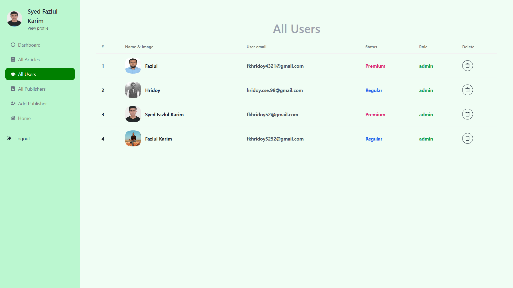The image size is (513, 288).
Task: Click the Add Publisher person-plus icon
Action: coord(13,103)
